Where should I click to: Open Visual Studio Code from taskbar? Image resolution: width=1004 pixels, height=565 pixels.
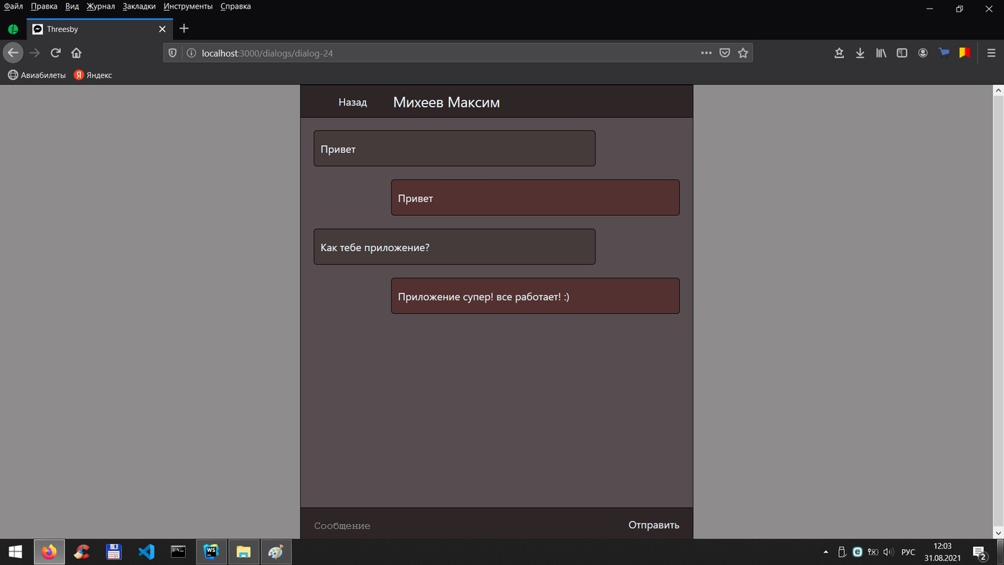(146, 552)
